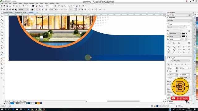The image size is (198, 111).
Task: Select the Transparency tool in the toolbox
Action: click(2, 55)
